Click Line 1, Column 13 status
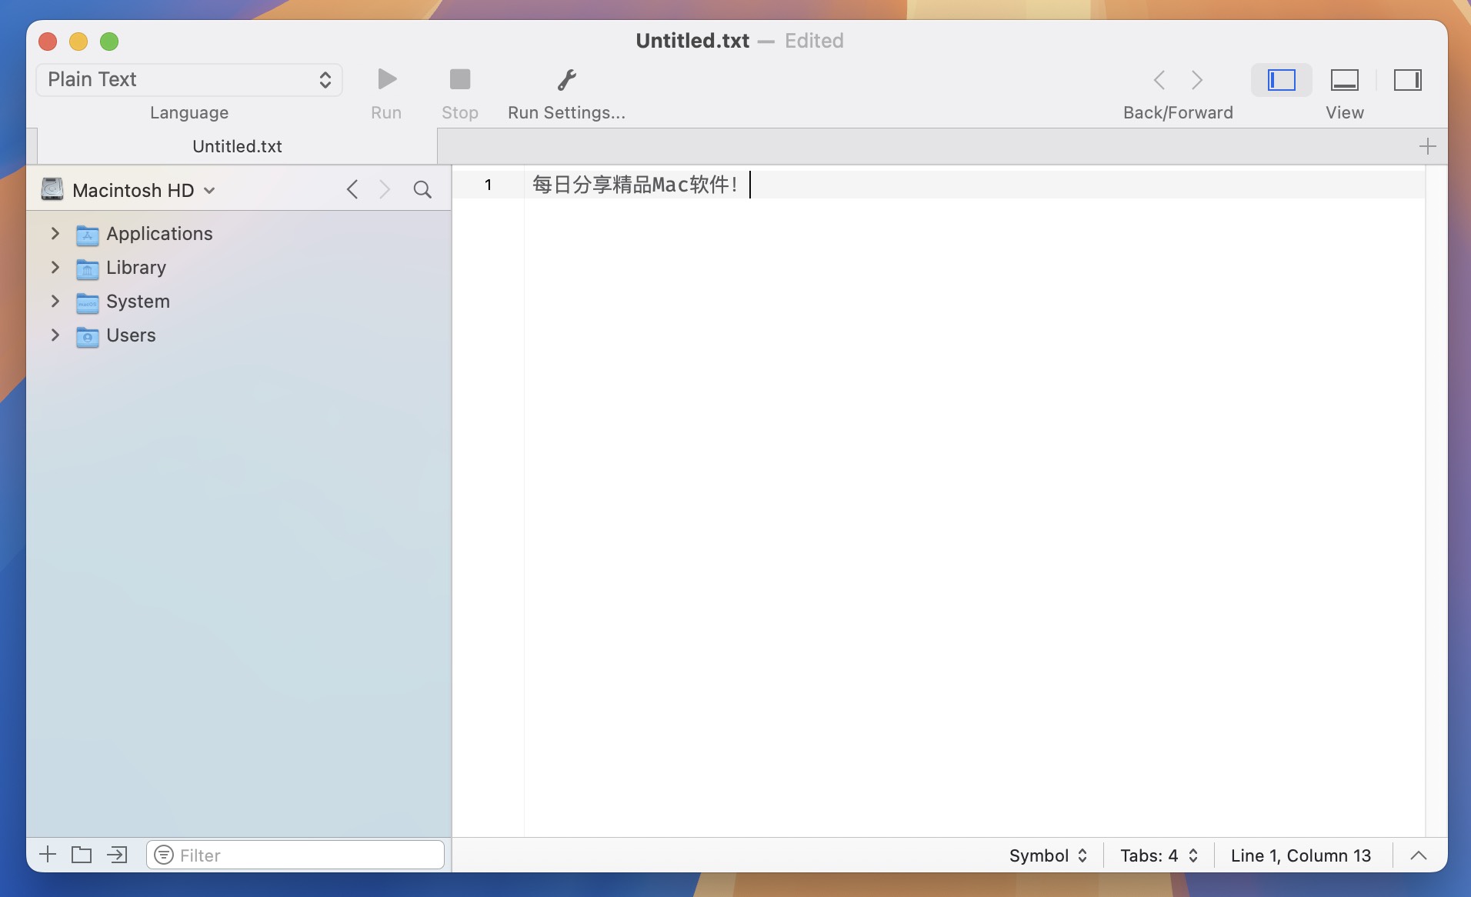Image resolution: width=1471 pixels, height=897 pixels. tap(1301, 855)
